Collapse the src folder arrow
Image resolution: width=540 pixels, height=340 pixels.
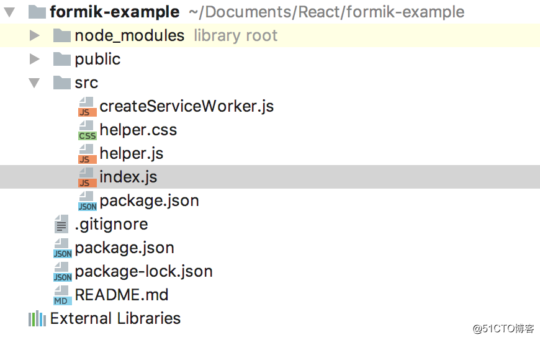34,83
